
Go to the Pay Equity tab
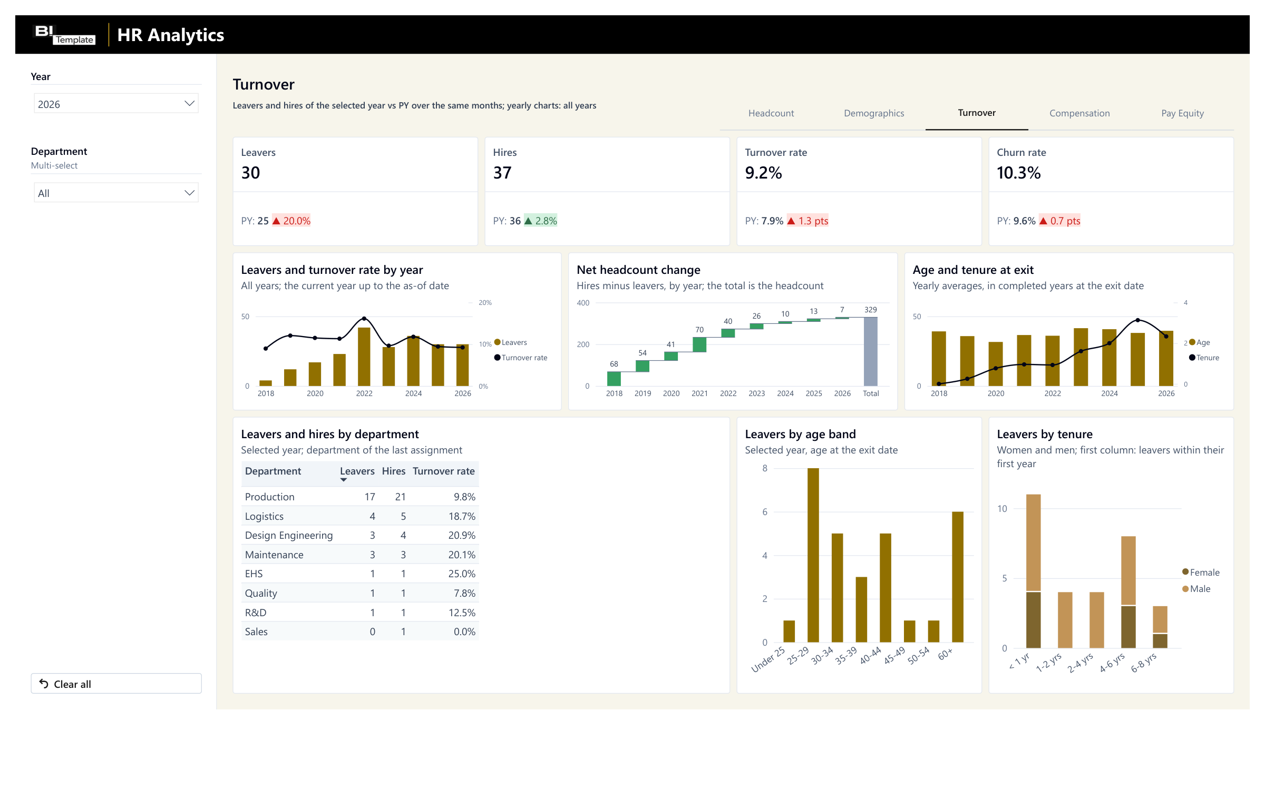point(1182,113)
